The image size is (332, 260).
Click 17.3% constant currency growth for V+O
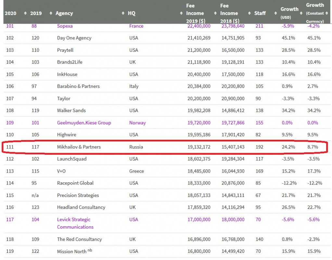pos(314,171)
